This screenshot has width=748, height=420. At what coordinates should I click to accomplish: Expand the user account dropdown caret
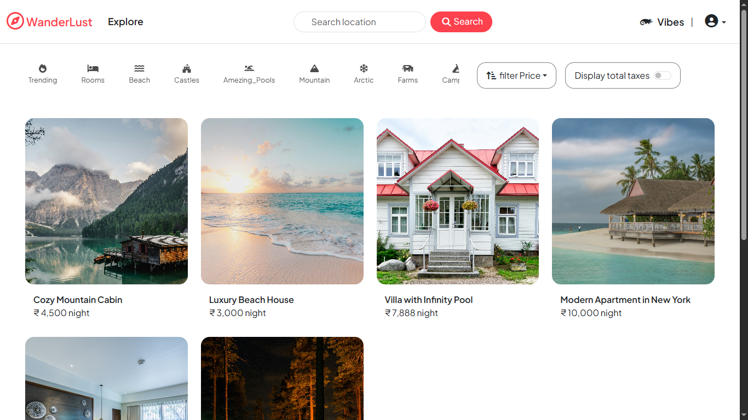(724, 22)
